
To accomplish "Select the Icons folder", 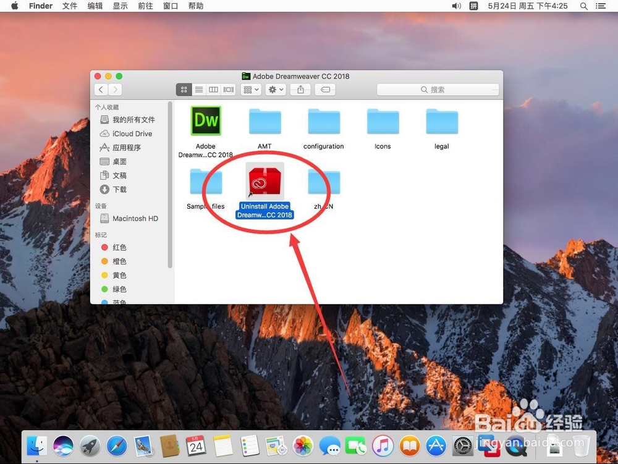I will [383, 122].
